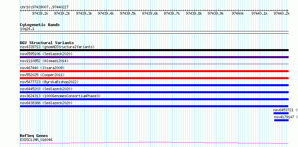Click the 97440.2k ruler tick label
Viewport: 298px width, 147px height.
pos(282,13)
